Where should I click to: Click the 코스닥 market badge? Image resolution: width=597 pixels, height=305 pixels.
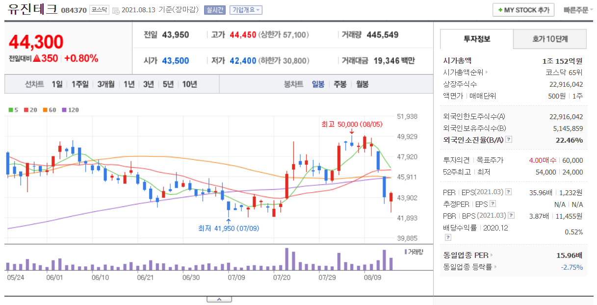pos(99,10)
